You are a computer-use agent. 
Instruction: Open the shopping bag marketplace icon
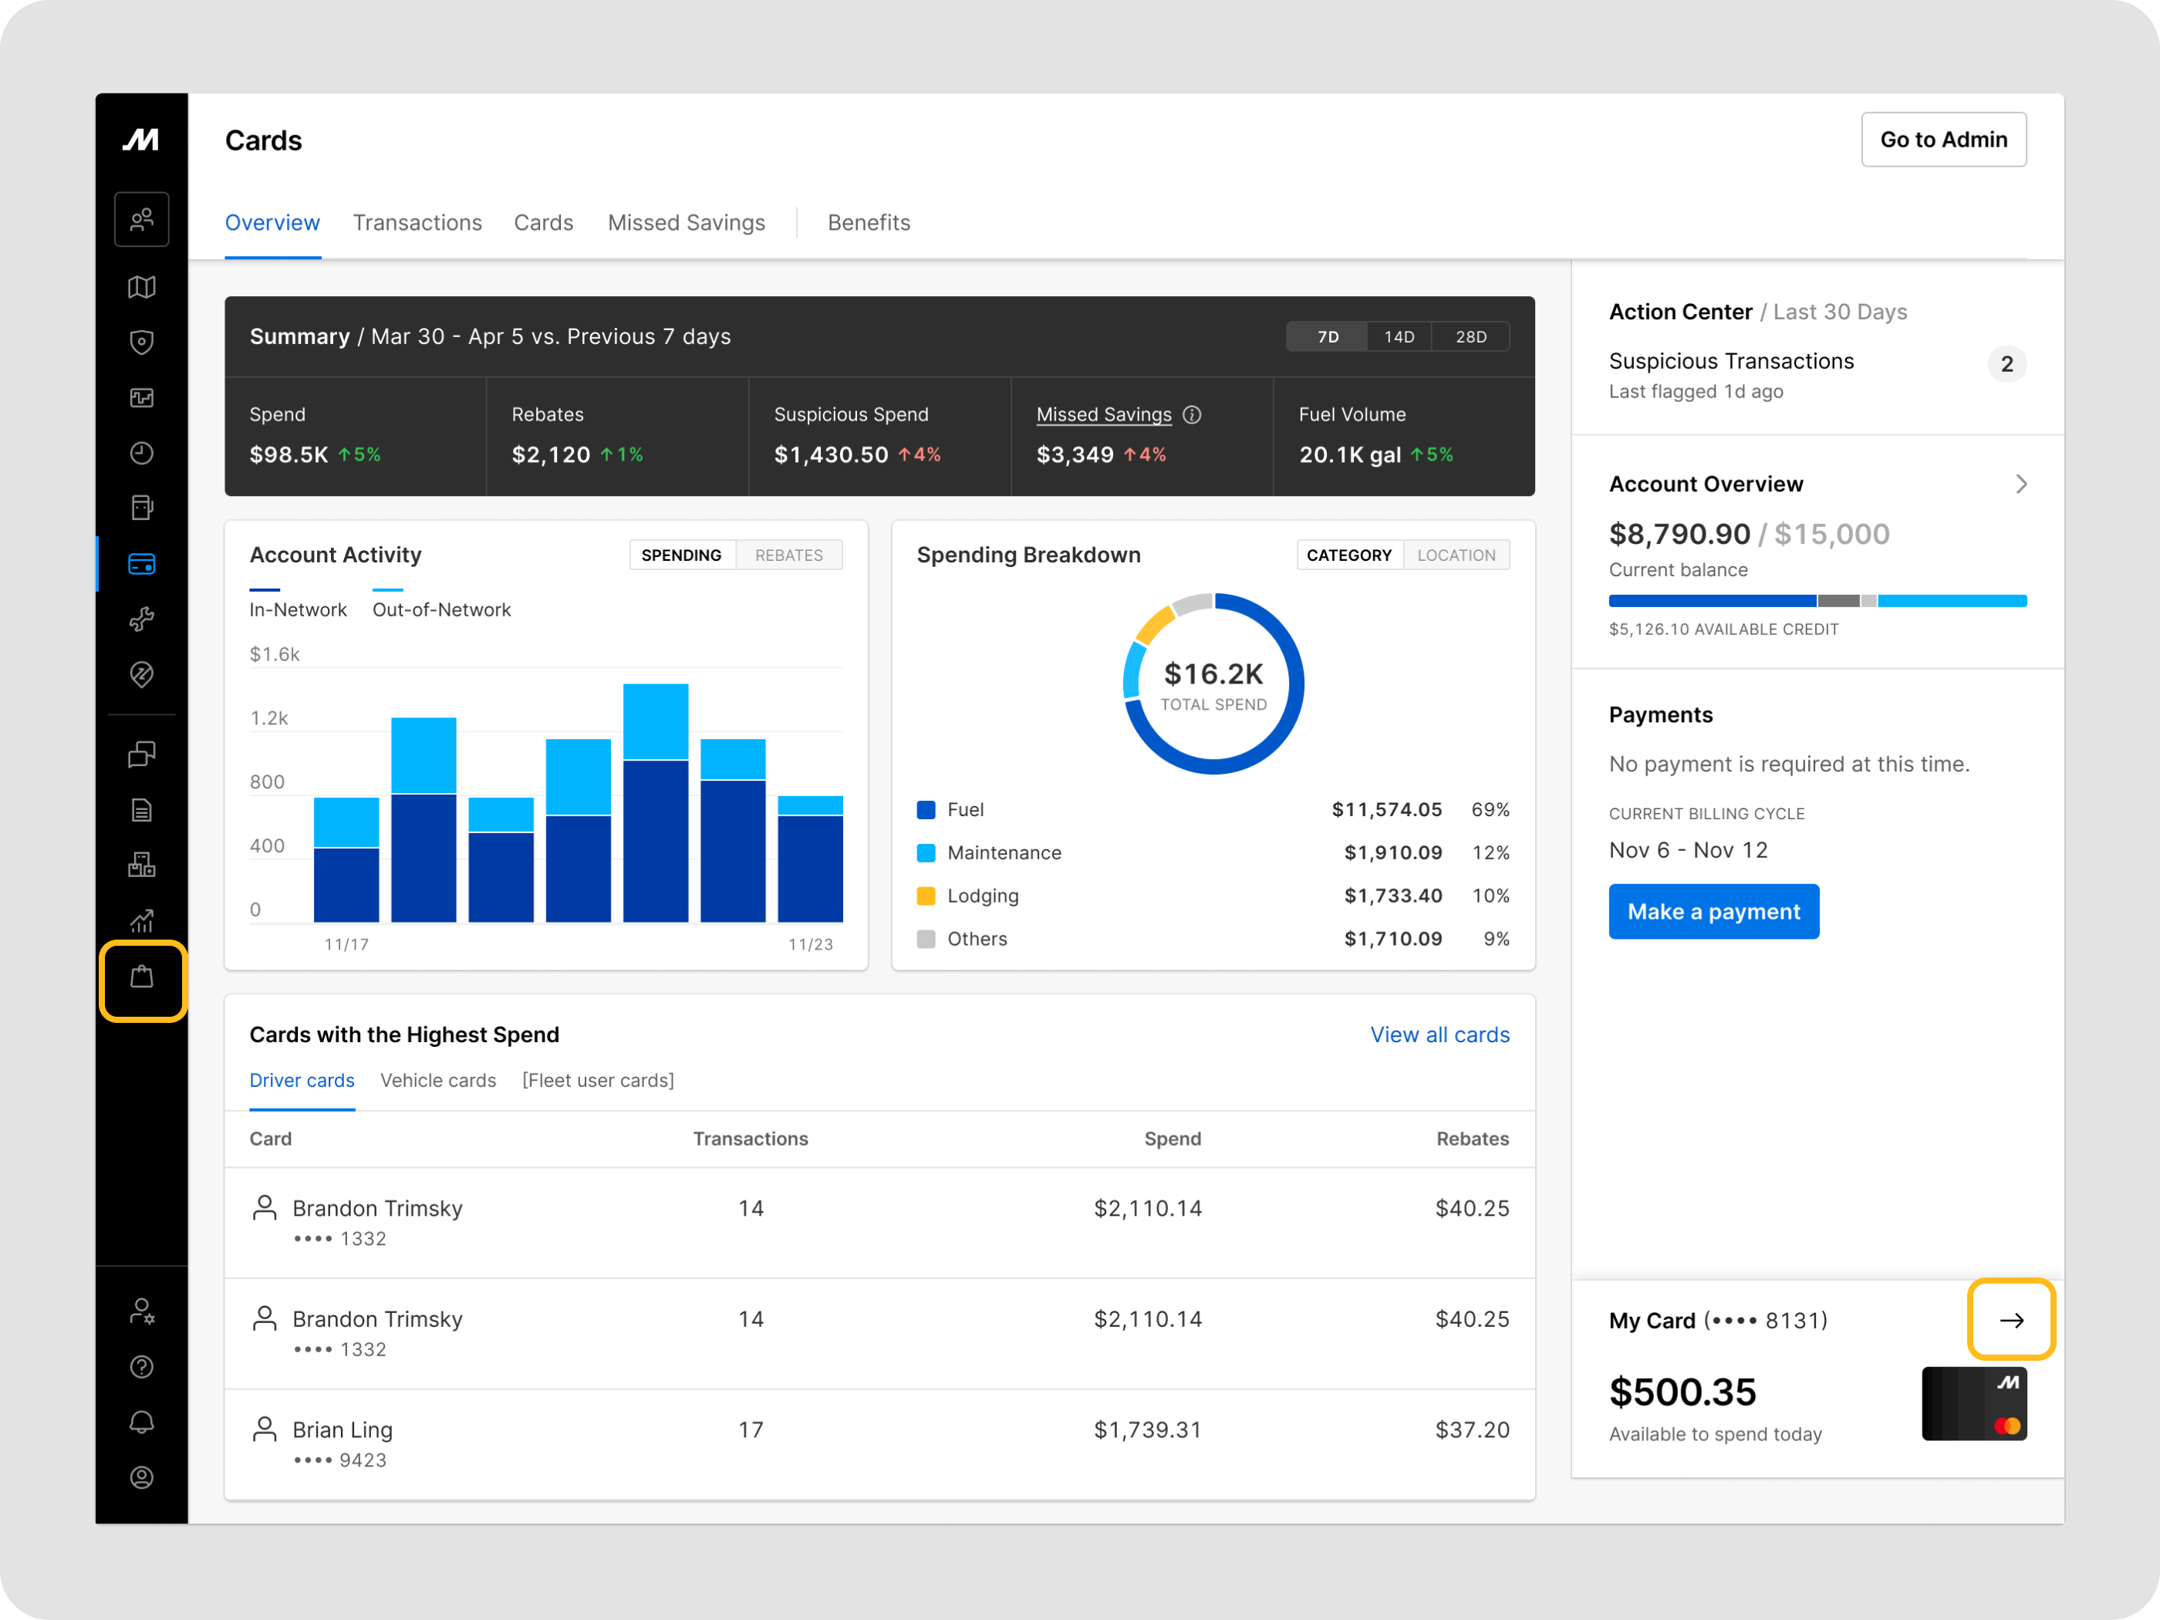142,977
